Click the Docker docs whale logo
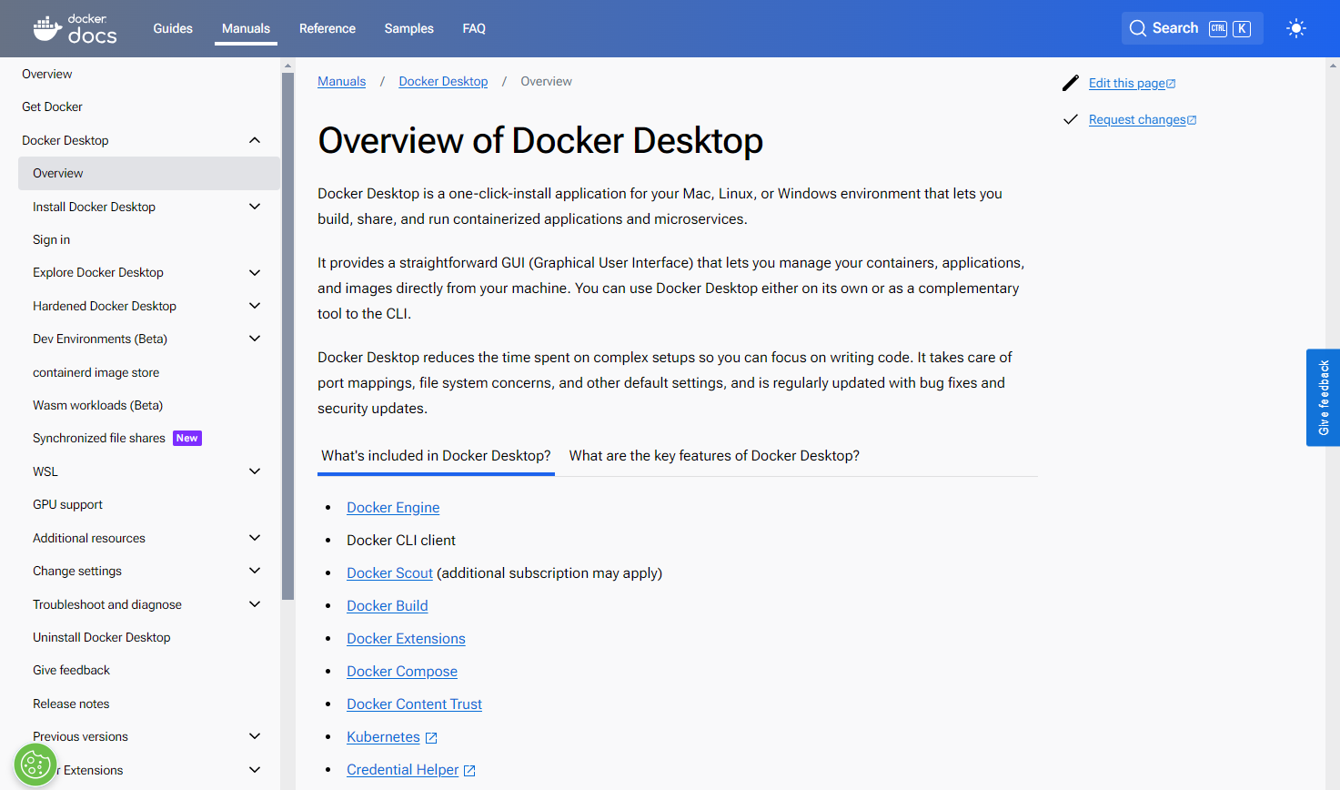This screenshot has width=1340, height=790. coord(47,27)
